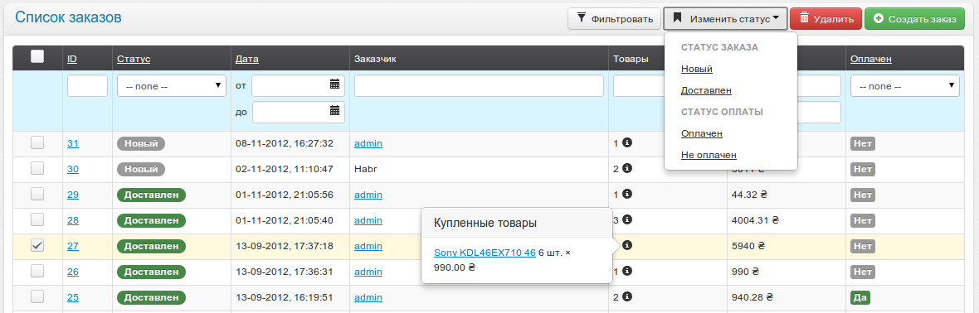Click info icon in order 27 row
979x313 pixels.
click(627, 245)
